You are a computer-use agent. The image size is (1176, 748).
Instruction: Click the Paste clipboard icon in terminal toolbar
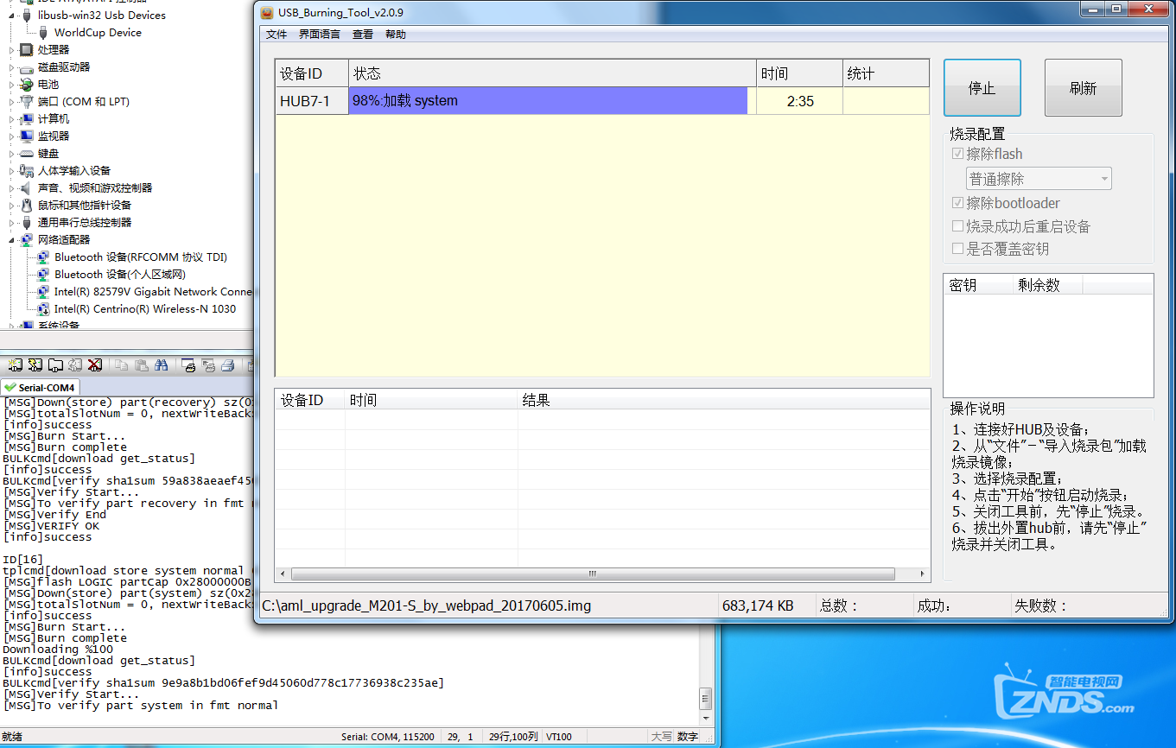click(142, 365)
